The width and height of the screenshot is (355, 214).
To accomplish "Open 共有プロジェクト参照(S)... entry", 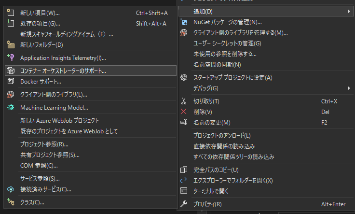I will point(91,155).
